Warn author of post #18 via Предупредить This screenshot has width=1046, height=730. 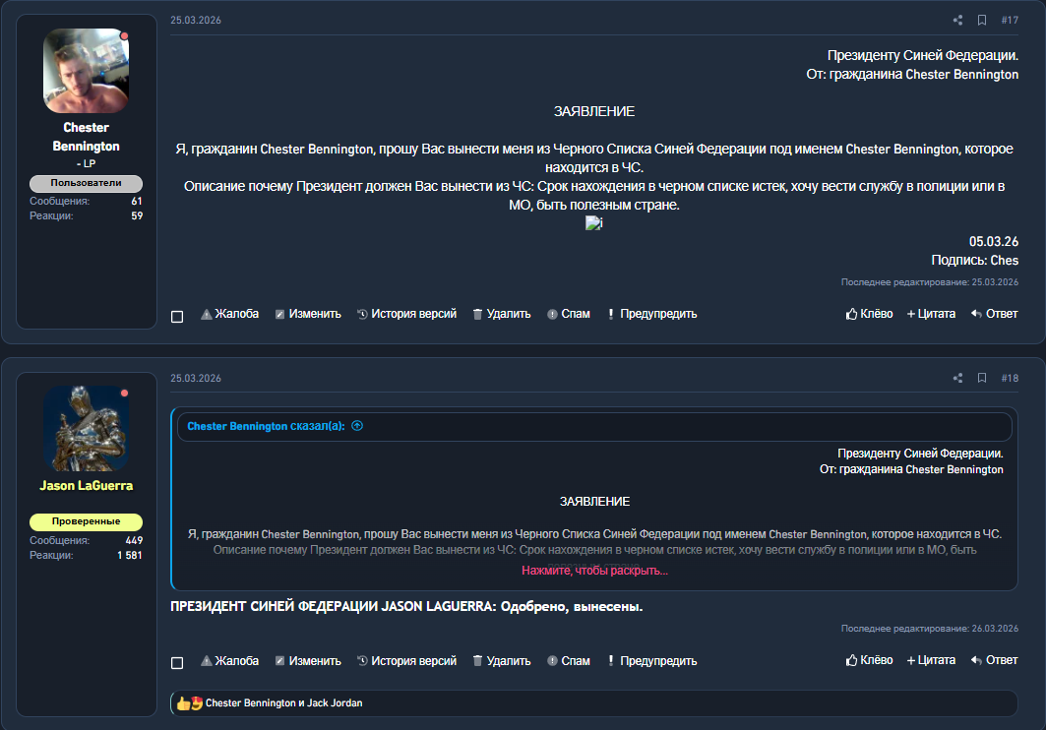click(651, 661)
